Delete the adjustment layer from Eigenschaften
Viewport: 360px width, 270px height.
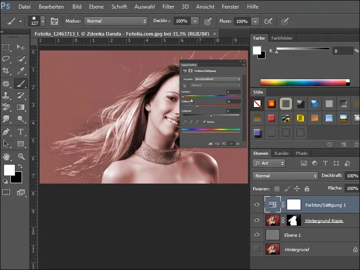pyautogui.click(x=238, y=144)
